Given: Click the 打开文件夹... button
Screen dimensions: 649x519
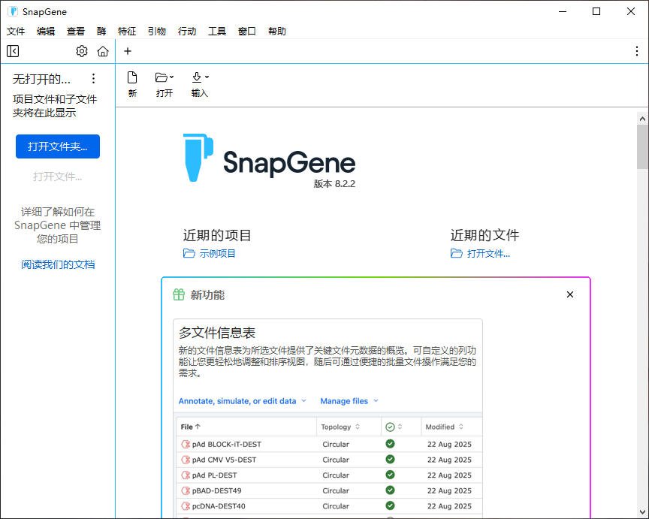Looking at the screenshot, I should 58,146.
